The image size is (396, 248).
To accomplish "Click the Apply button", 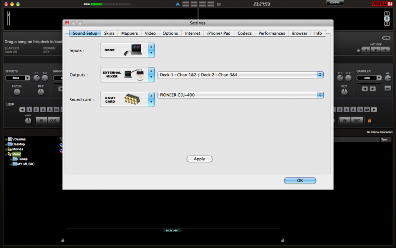I will [x=199, y=159].
